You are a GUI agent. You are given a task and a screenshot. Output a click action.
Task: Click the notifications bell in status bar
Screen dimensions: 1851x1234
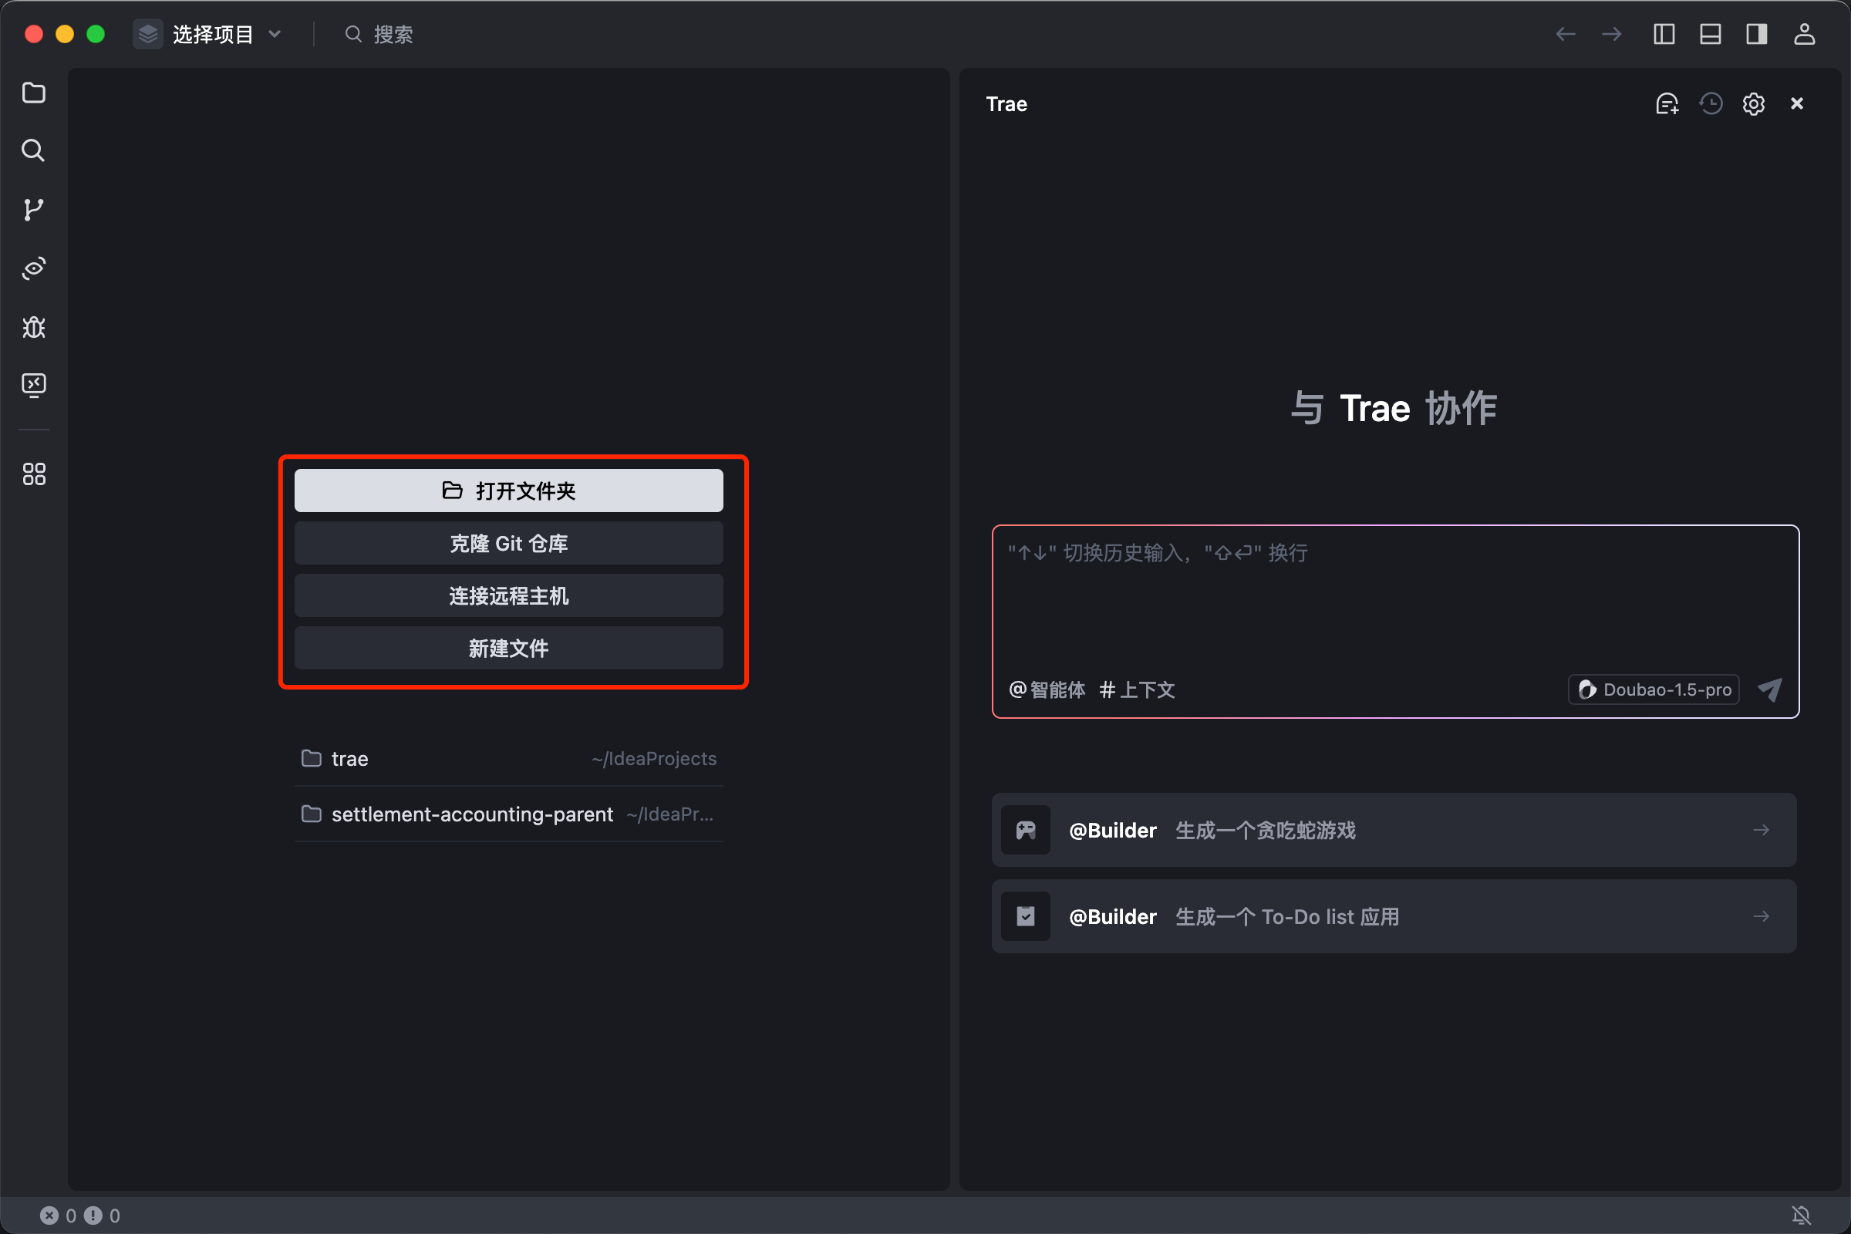click(1802, 1215)
